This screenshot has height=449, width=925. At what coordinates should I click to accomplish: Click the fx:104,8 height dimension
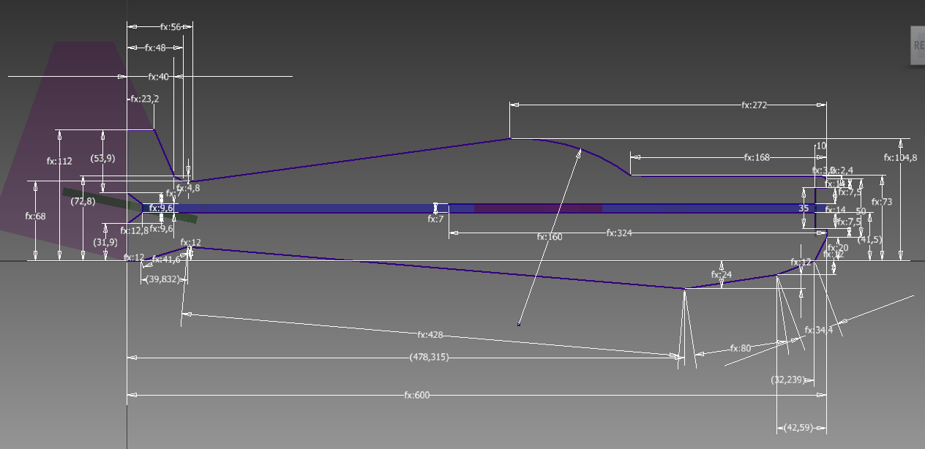point(900,158)
